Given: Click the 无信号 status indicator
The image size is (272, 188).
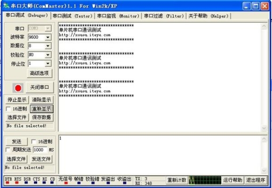Looking at the screenshot, I should 65,180.
